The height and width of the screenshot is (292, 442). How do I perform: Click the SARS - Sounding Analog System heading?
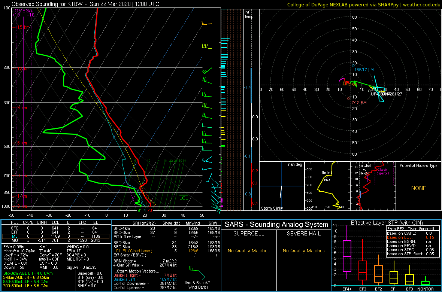pyautogui.click(x=276, y=225)
